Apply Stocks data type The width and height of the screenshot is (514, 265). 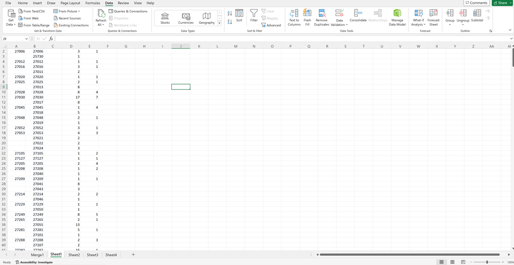pyautogui.click(x=165, y=18)
